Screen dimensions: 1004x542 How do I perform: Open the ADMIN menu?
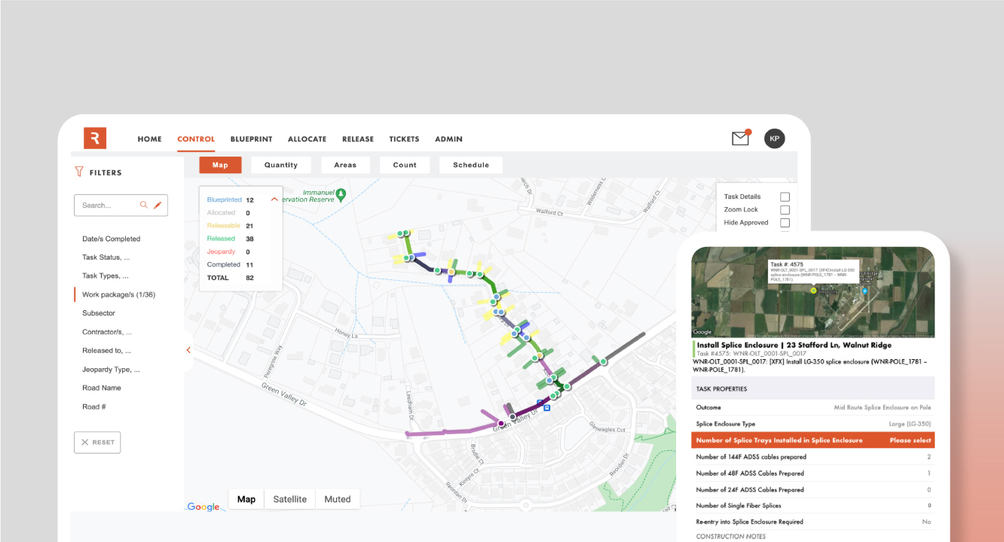(x=448, y=139)
